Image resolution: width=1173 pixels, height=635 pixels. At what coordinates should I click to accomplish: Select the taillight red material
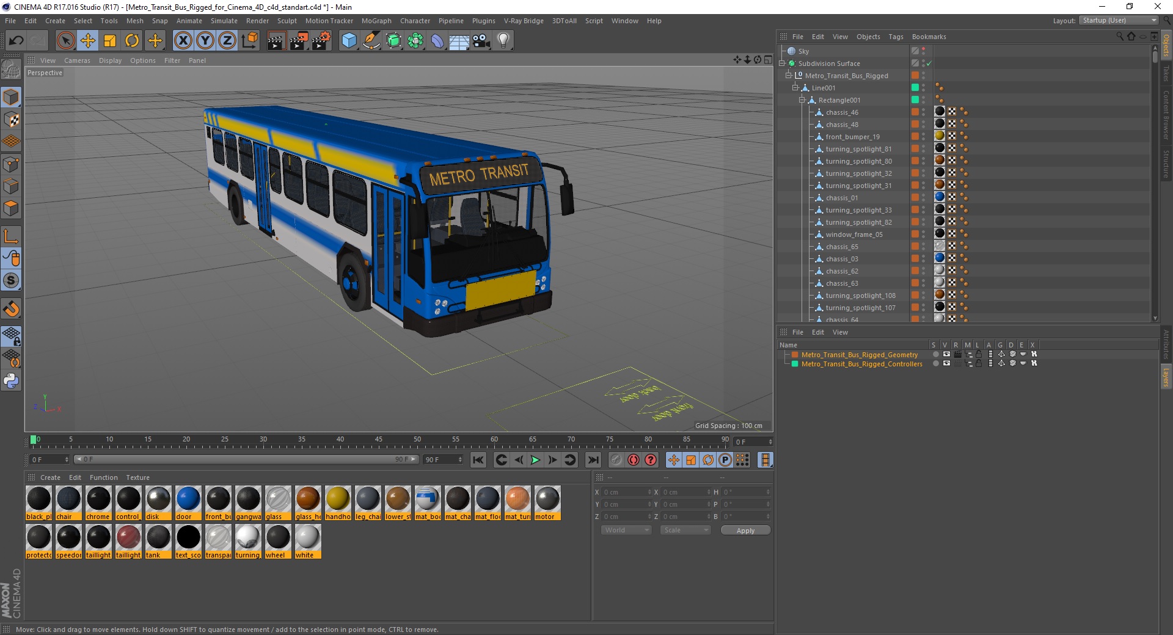point(128,542)
